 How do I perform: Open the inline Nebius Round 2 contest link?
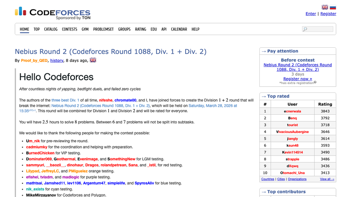(x=100, y=106)
